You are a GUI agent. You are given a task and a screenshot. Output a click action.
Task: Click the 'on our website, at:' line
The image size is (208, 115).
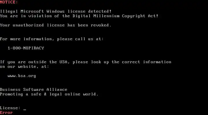tap(24, 66)
